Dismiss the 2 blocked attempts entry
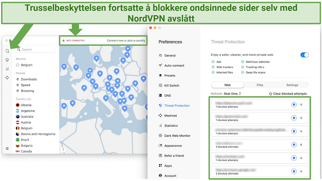The width and height of the screenshot is (322, 181). coord(301,171)
